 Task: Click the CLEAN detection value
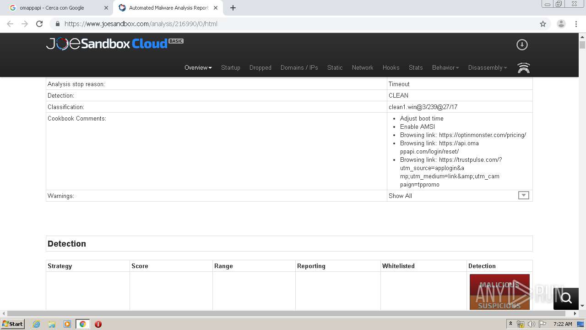click(x=398, y=95)
